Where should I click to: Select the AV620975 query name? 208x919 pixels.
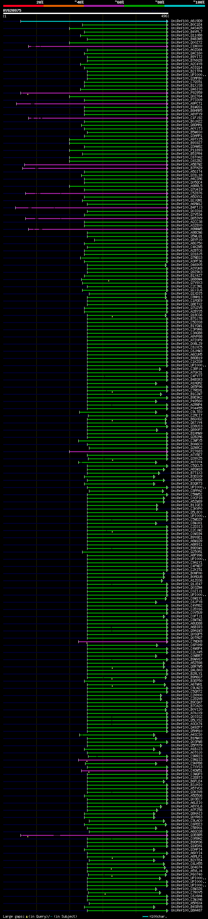click(12, 11)
